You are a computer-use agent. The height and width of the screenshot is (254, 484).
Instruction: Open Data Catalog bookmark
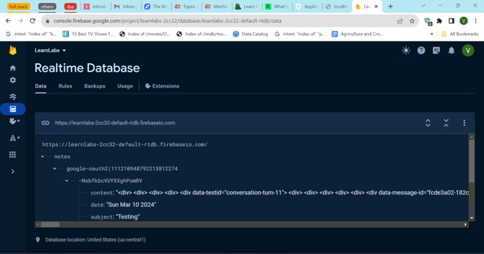click(250, 34)
